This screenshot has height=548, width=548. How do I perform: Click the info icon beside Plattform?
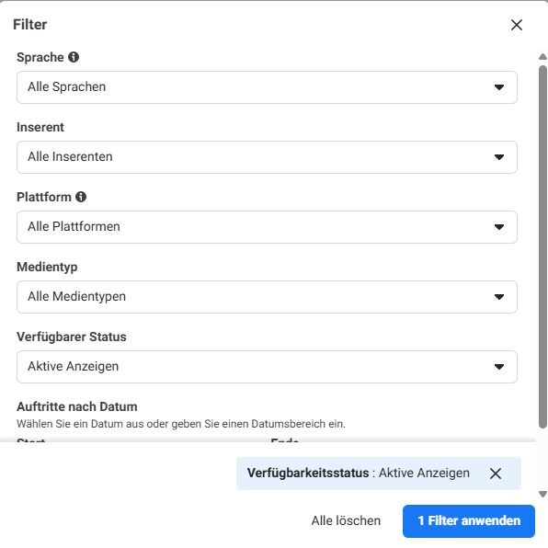[x=81, y=197]
